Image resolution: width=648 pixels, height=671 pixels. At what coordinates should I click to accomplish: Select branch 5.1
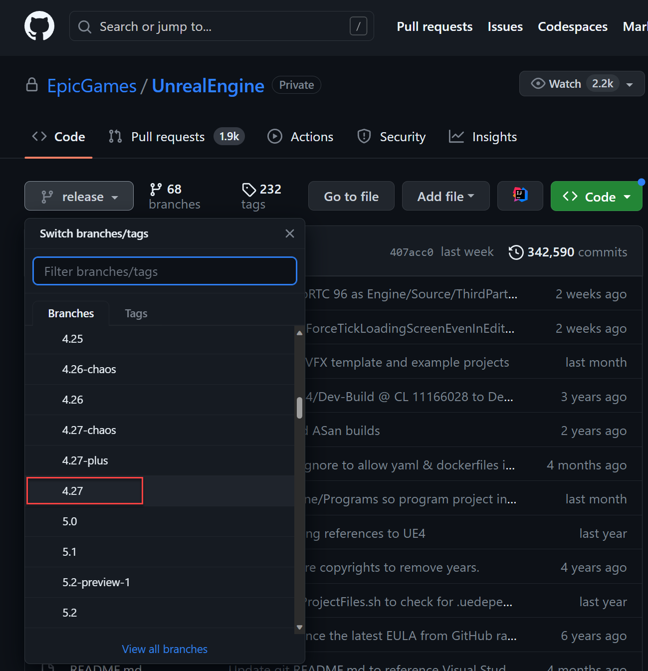[x=160, y=552]
